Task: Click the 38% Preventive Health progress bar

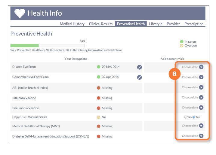Action: pos(48,46)
